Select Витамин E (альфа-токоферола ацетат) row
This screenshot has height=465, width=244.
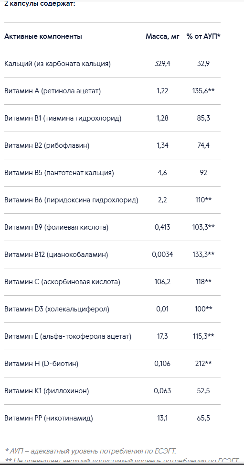coord(113,337)
